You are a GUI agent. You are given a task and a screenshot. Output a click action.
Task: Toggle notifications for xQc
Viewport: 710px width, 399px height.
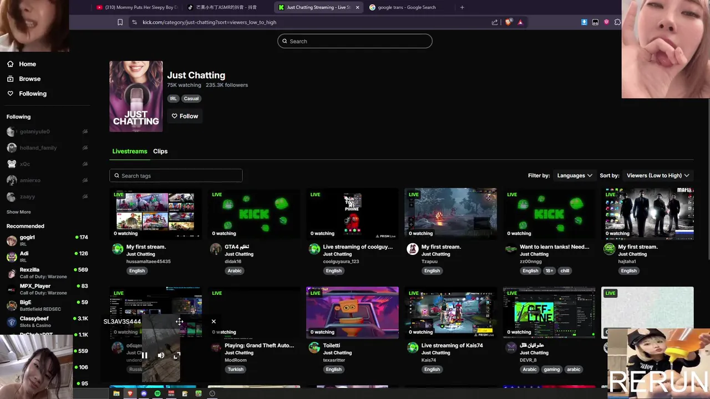85,164
